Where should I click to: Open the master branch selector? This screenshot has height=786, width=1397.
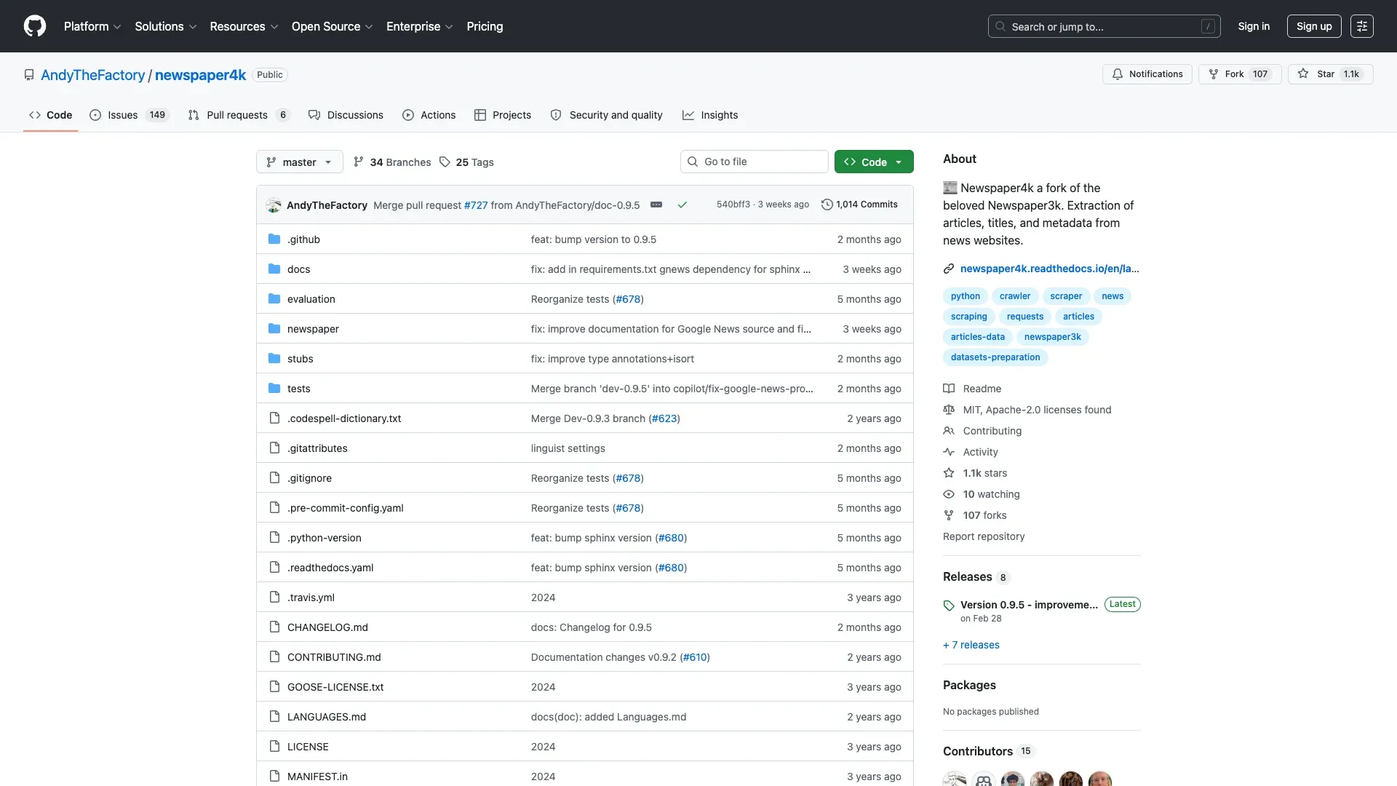point(299,162)
